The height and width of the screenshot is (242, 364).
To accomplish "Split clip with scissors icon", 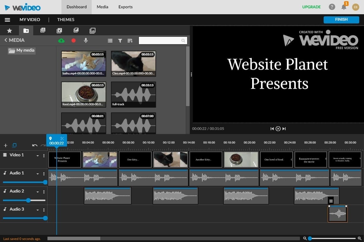I will tap(62, 138).
